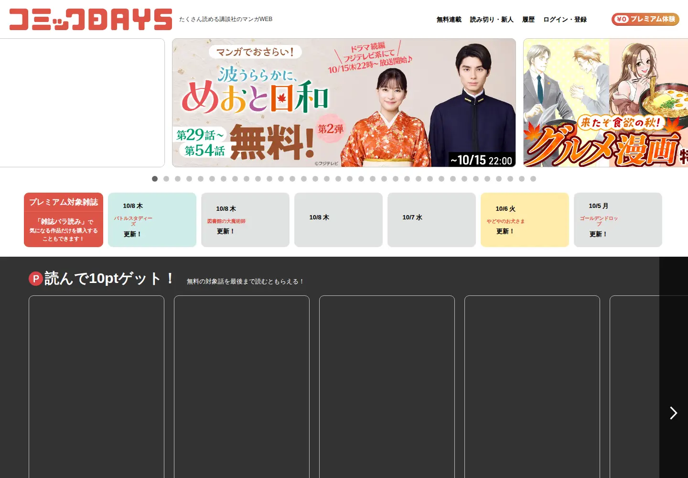Viewport: 688px width, 478px height.
Task: Click the たくさん読める講談社のマンガWEB tagline
Action: pyautogui.click(x=226, y=19)
